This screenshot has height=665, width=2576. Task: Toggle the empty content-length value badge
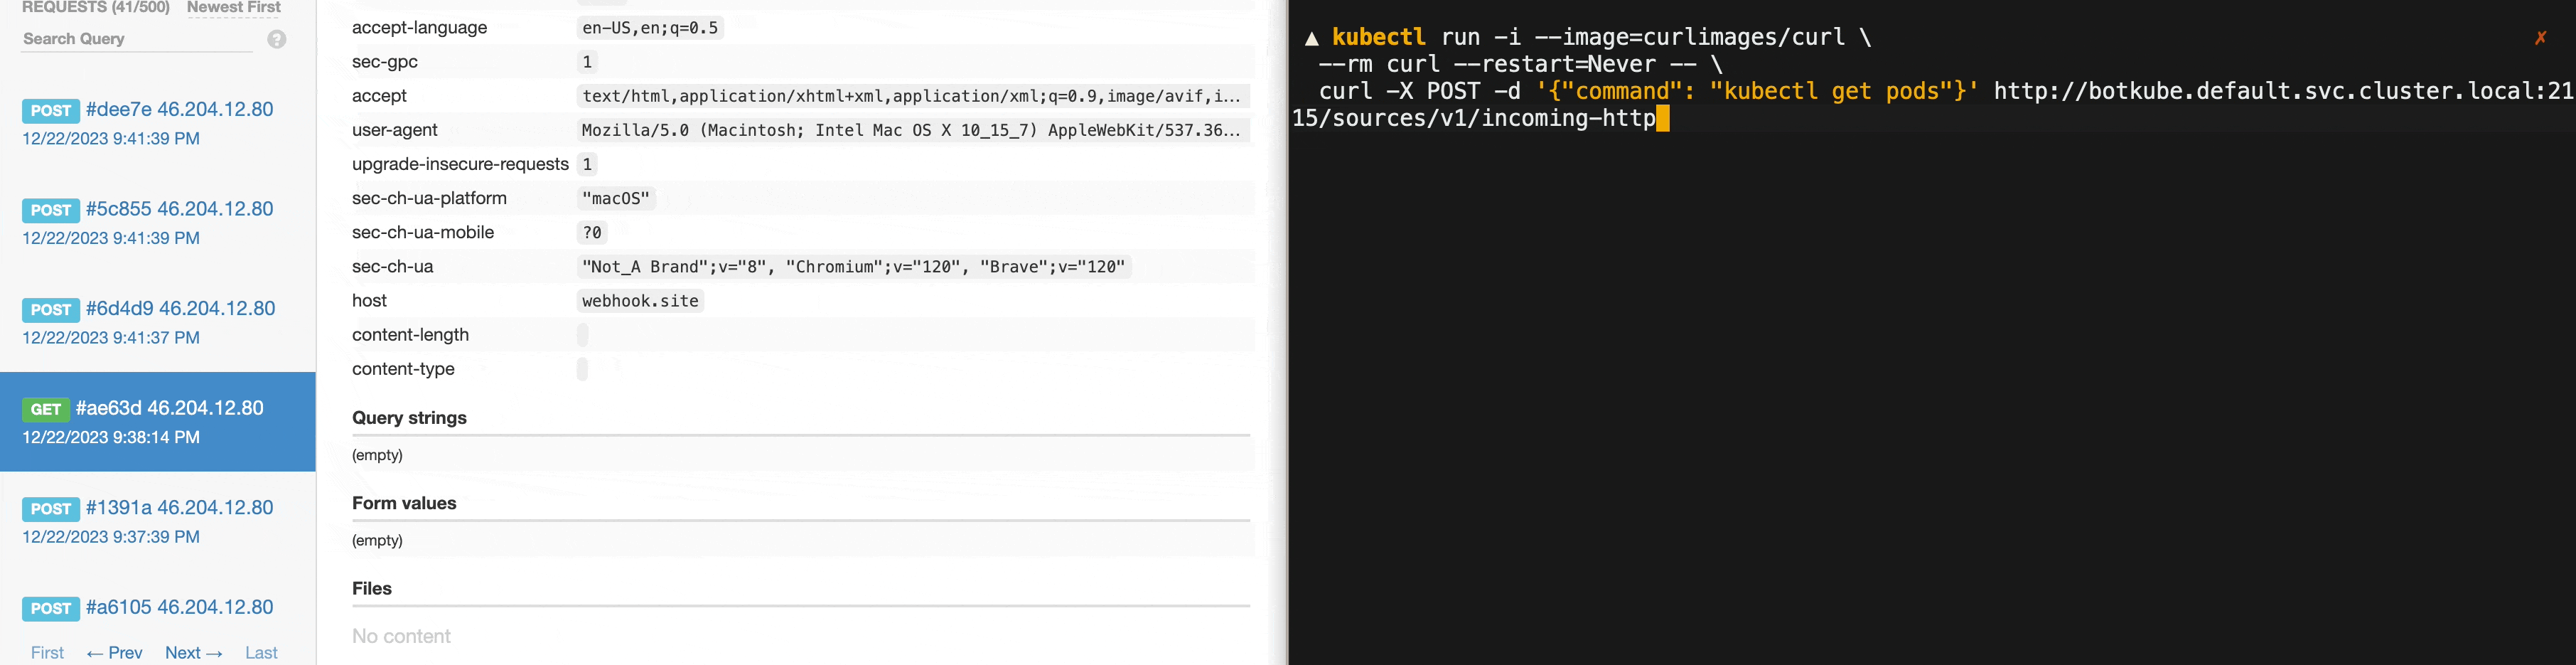click(x=583, y=334)
